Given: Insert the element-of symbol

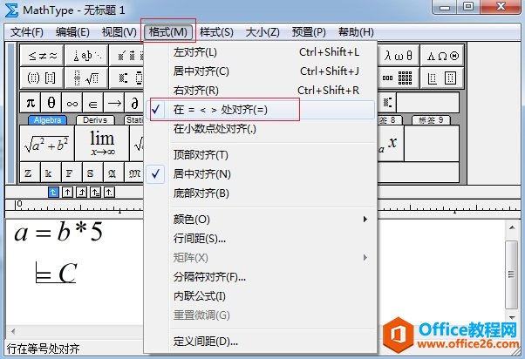Looking at the screenshot, I should tap(92, 103).
